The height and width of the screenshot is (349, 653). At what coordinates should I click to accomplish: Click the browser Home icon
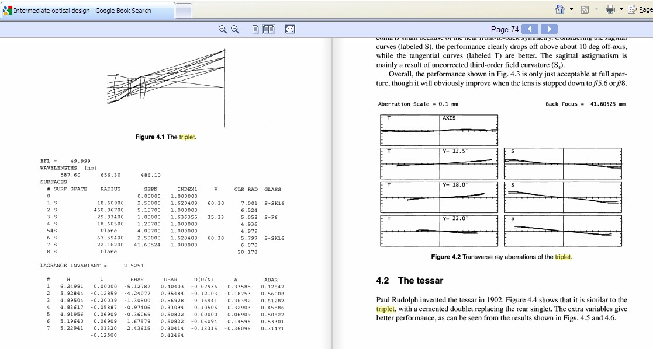point(559,10)
